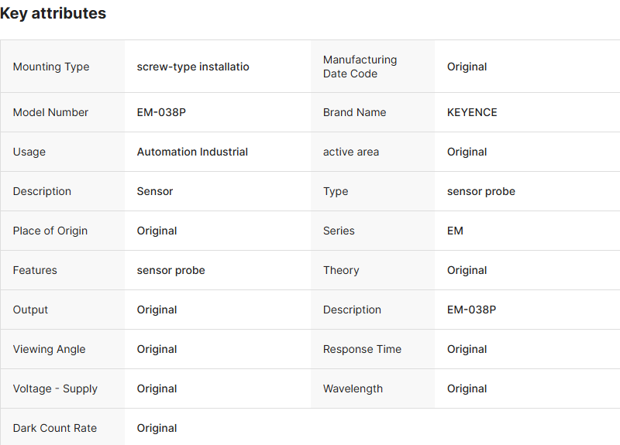
Task: Select the Voltage - Supply label
Action: tap(55, 389)
